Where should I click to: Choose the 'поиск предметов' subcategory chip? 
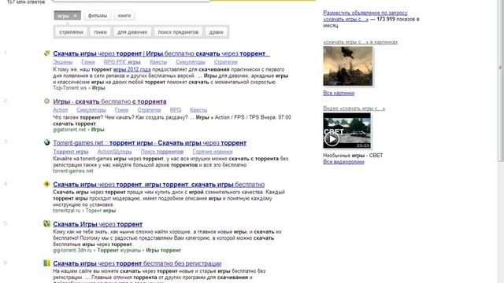(x=178, y=32)
